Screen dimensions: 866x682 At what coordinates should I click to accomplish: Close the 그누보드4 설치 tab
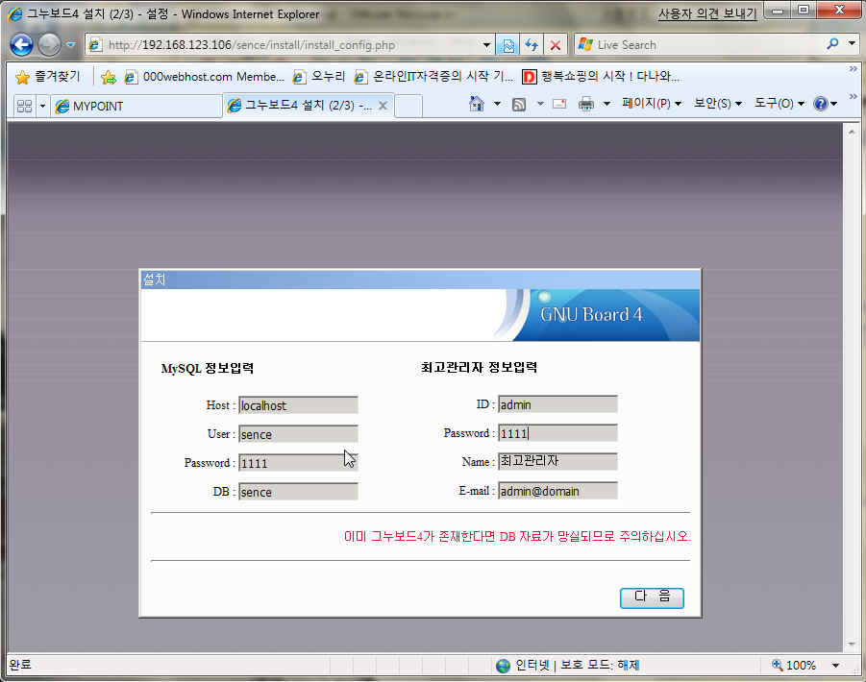point(383,105)
